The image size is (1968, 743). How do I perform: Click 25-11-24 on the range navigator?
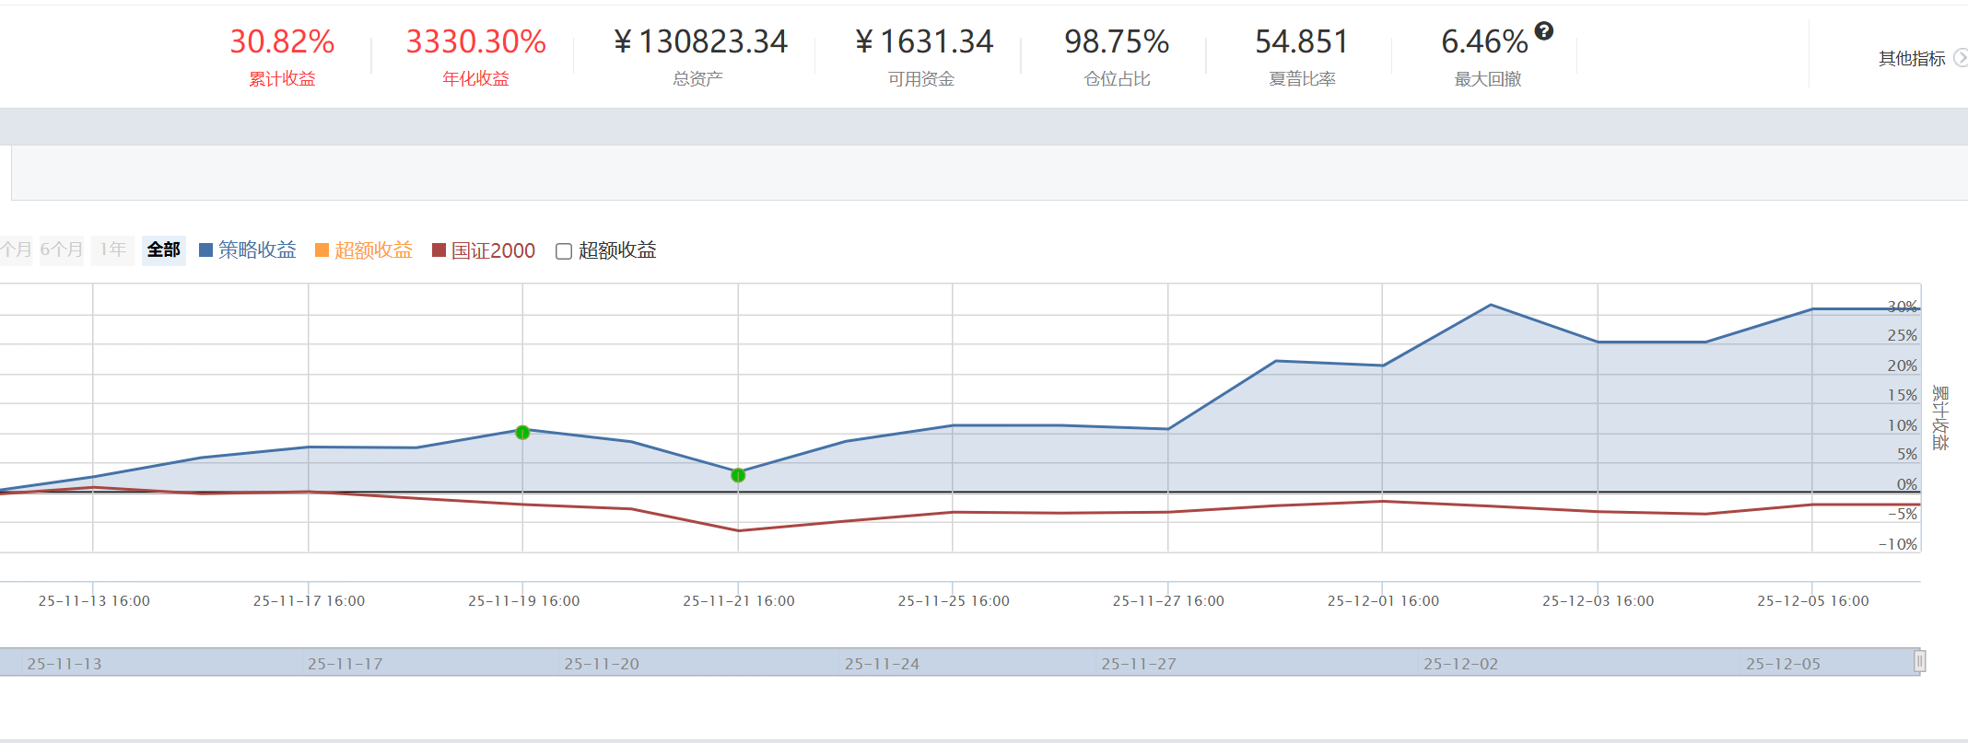(x=882, y=664)
